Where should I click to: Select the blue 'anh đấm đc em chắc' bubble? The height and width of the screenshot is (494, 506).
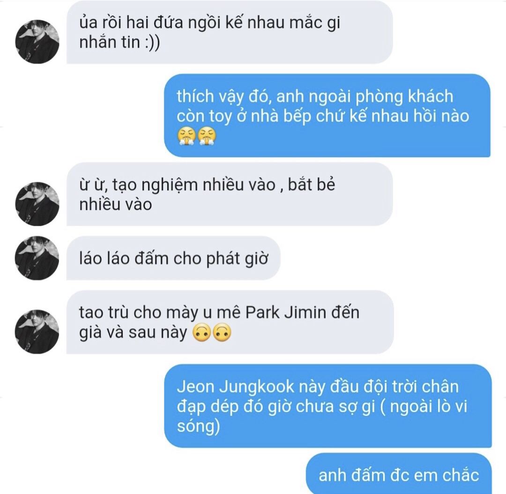click(399, 474)
